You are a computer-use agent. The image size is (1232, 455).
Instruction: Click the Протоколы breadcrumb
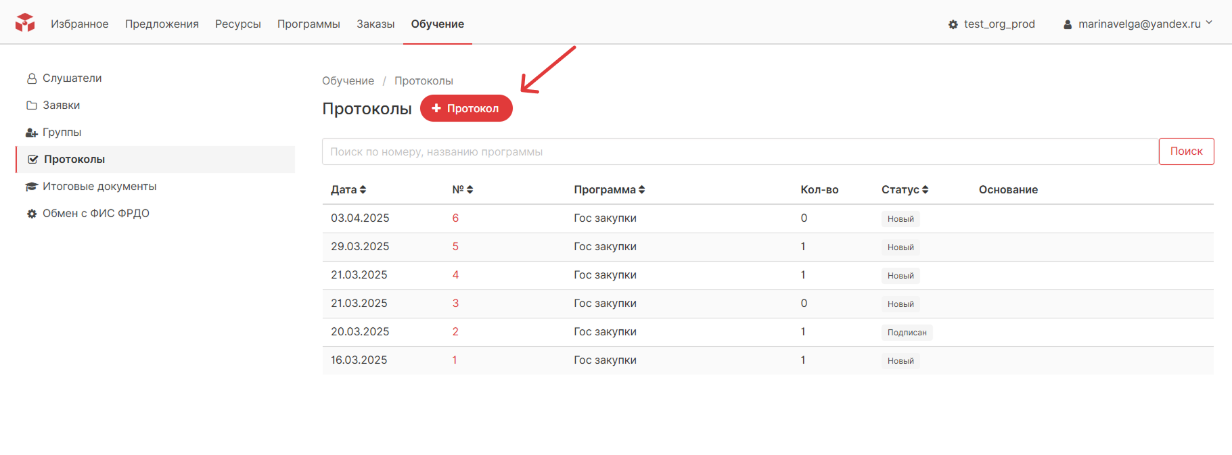coord(424,80)
